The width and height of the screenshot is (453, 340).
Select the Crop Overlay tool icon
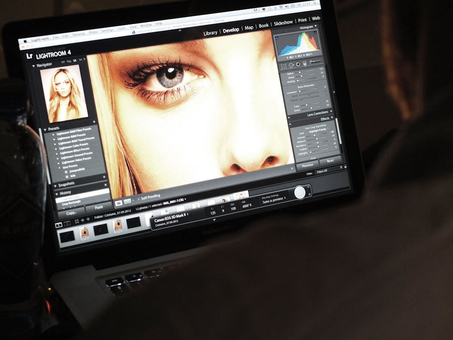[x=284, y=66]
